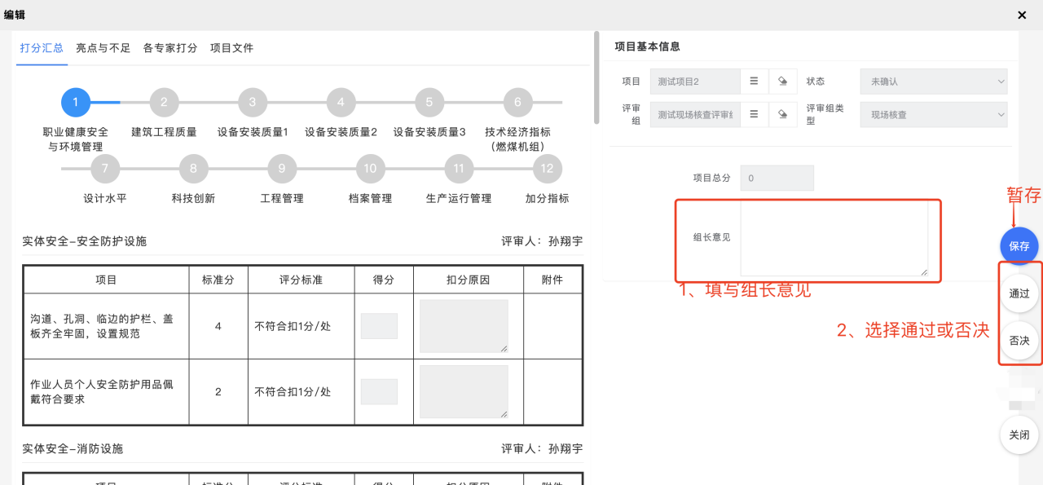This screenshot has width=1043, height=485.
Task: Click the 项目 field with 测试项目2
Action: pos(695,82)
